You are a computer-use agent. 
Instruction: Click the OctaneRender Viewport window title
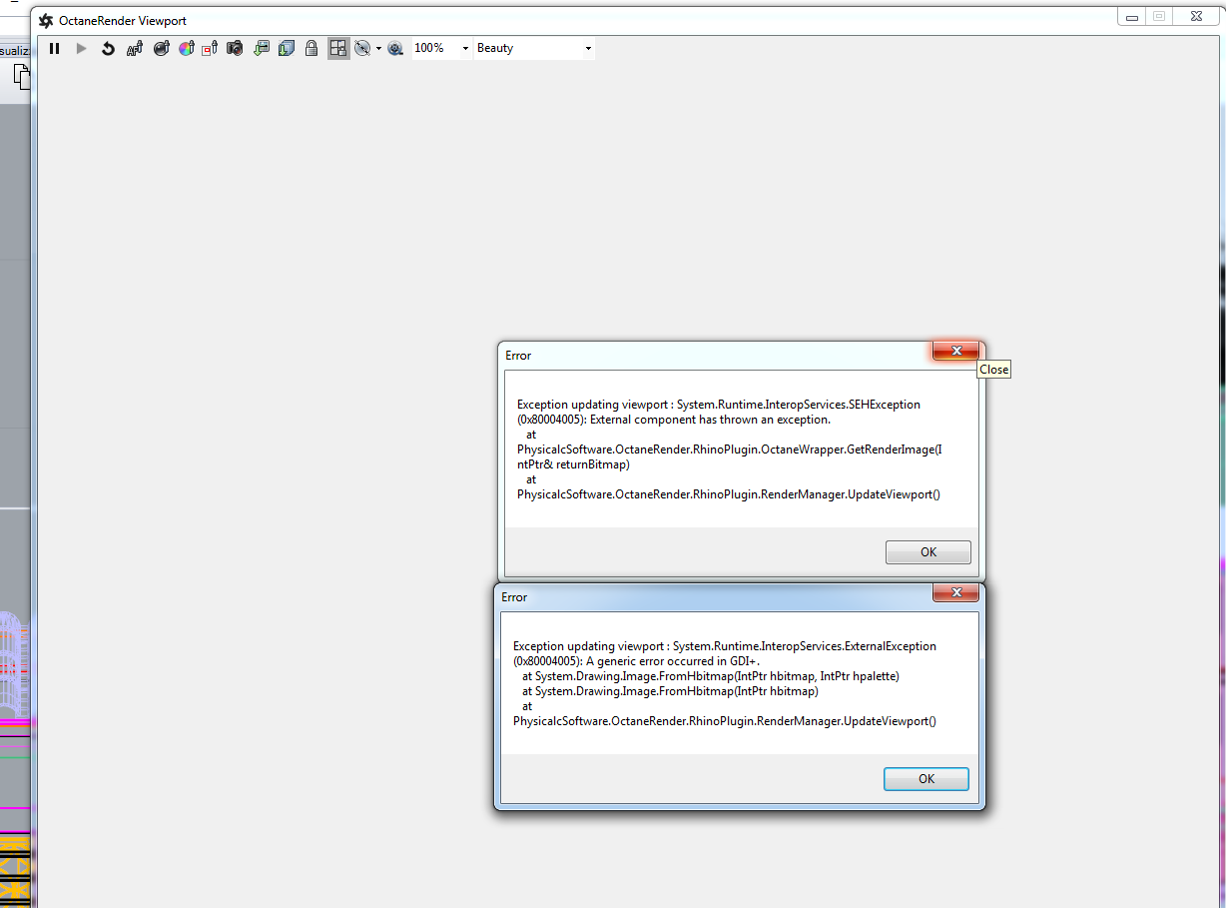(123, 21)
